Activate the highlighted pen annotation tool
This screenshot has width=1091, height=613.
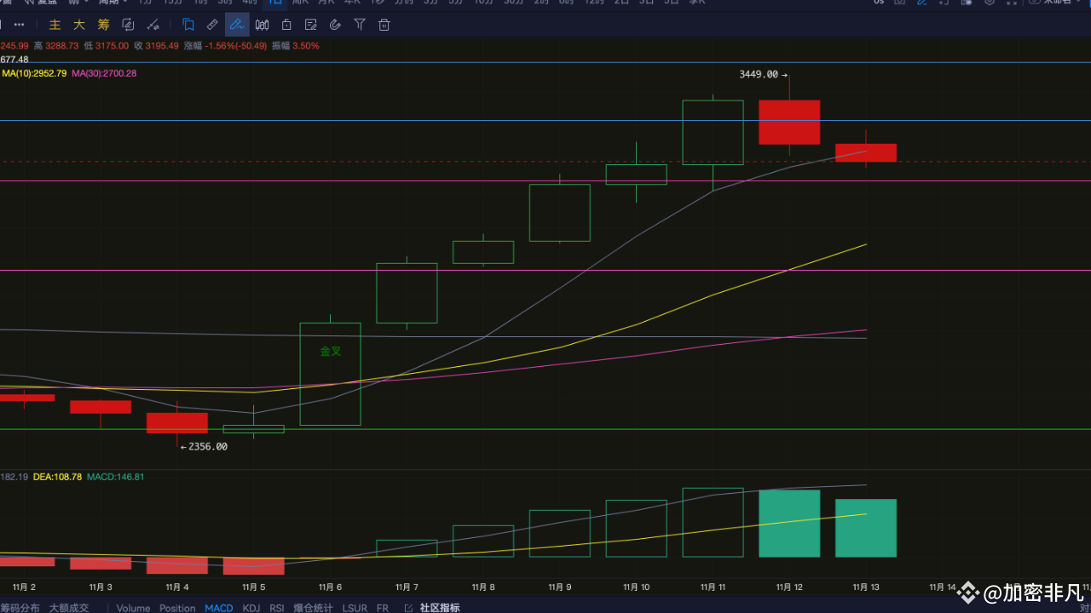point(237,25)
